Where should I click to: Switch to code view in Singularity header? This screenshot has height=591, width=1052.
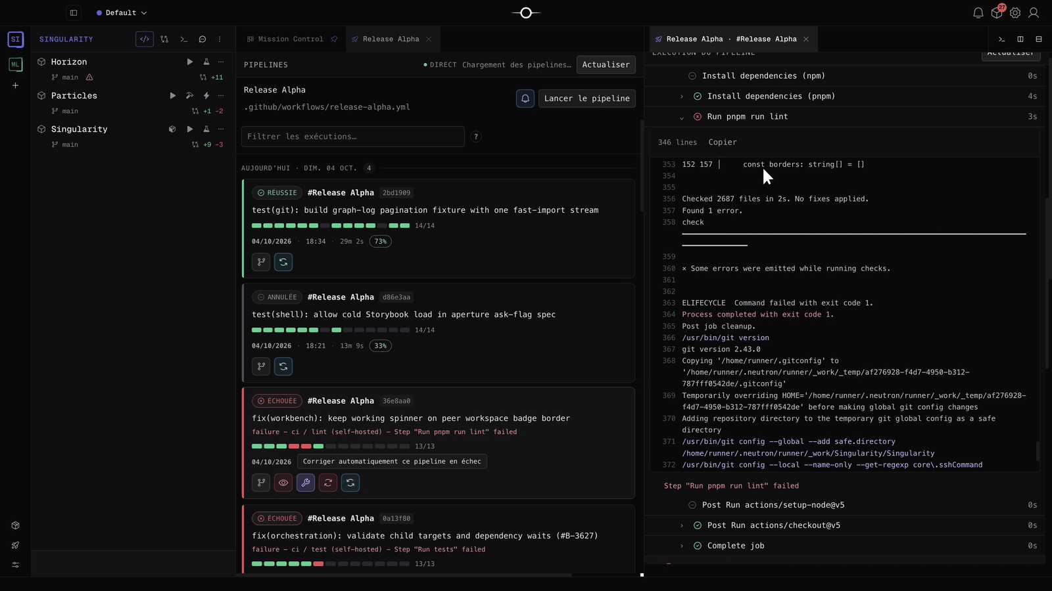pos(145,39)
